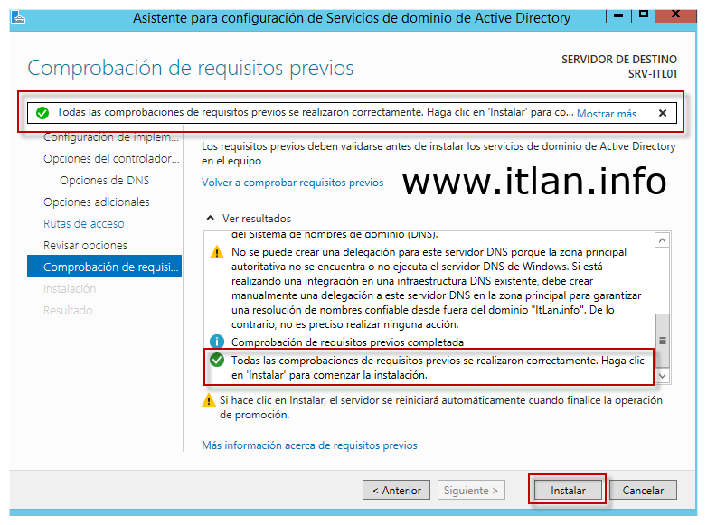This screenshot has width=707, height=525.
Task: Collapse the Ver resultados section
Action: point(211,219)
